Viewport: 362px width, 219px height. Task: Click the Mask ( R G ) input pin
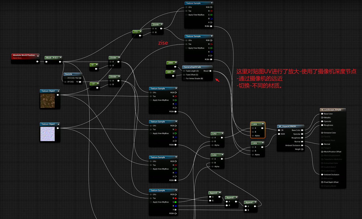46,62
